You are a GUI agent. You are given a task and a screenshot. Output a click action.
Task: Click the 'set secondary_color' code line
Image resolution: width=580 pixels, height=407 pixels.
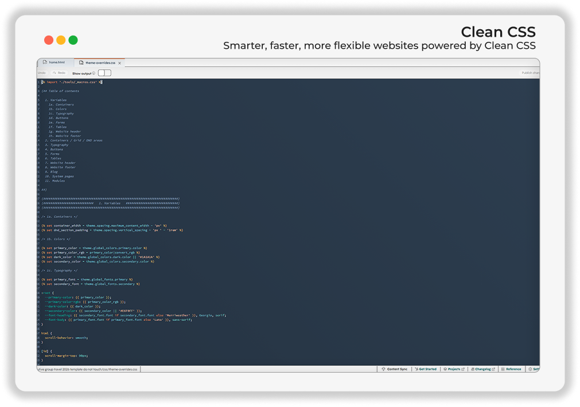click(98, 261)
